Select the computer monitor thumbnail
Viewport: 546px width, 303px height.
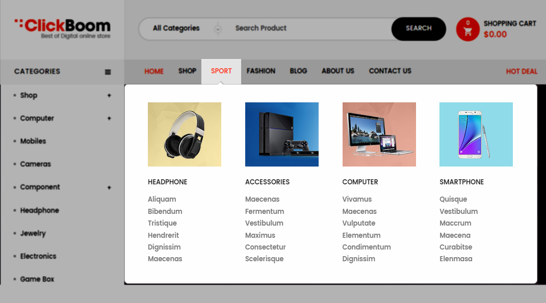[379, 134]
